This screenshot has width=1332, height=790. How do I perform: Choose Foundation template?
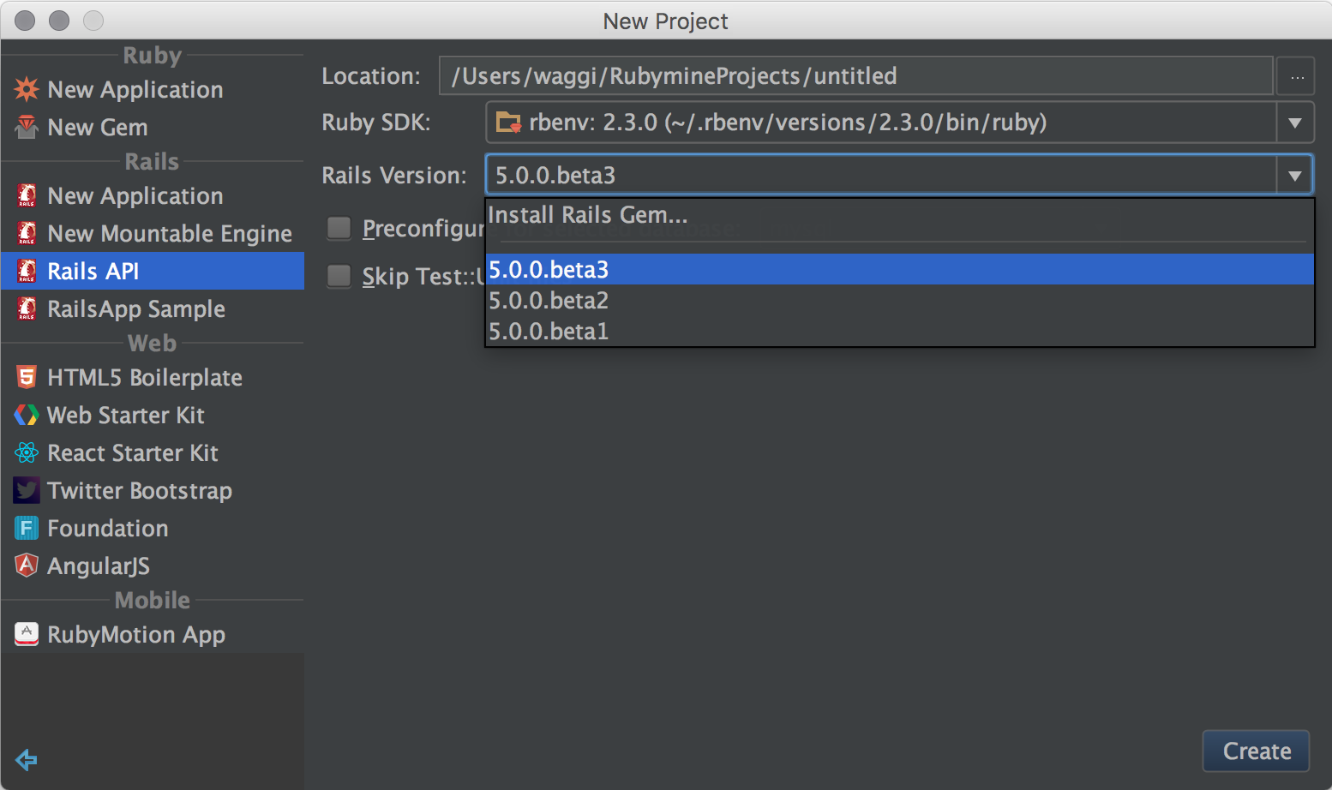pos(153,528)
